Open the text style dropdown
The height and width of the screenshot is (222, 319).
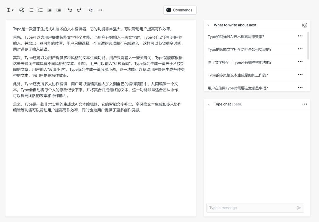pyautogui.click(x=10, y=10)
